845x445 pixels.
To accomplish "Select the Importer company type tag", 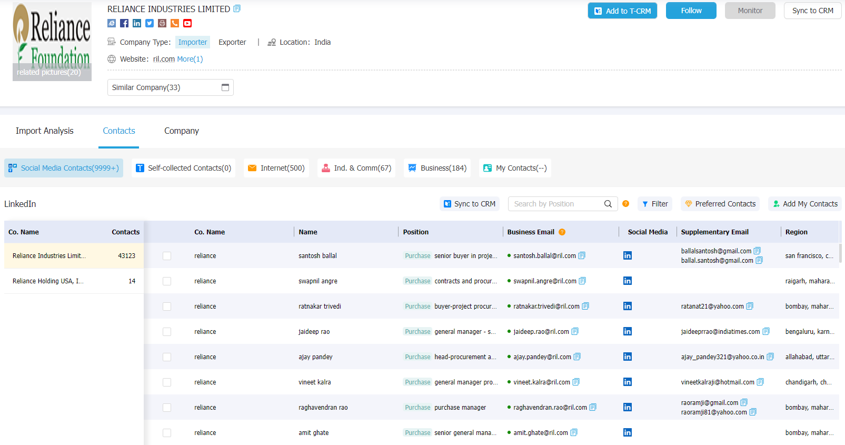I will [193, 42].
